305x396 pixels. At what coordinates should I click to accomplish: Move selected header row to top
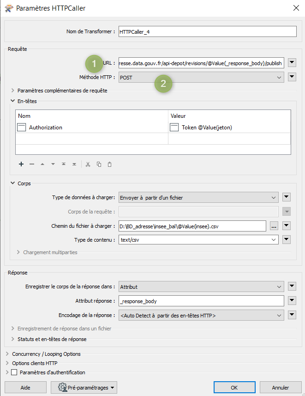64,164
